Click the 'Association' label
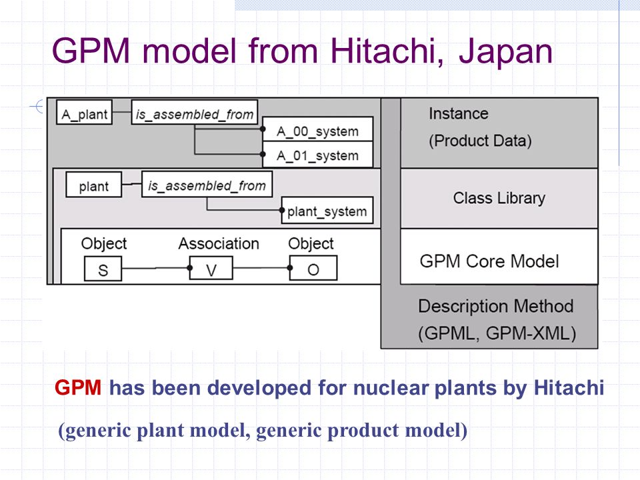 pyautogui.click(x=219, y=244)
